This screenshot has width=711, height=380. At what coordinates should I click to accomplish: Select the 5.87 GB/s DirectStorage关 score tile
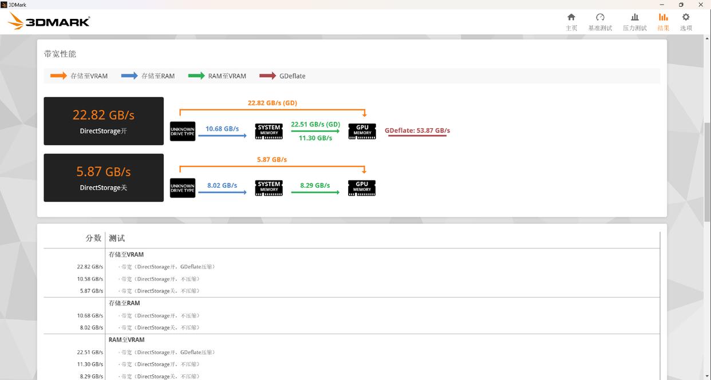[x=104, y=177]
